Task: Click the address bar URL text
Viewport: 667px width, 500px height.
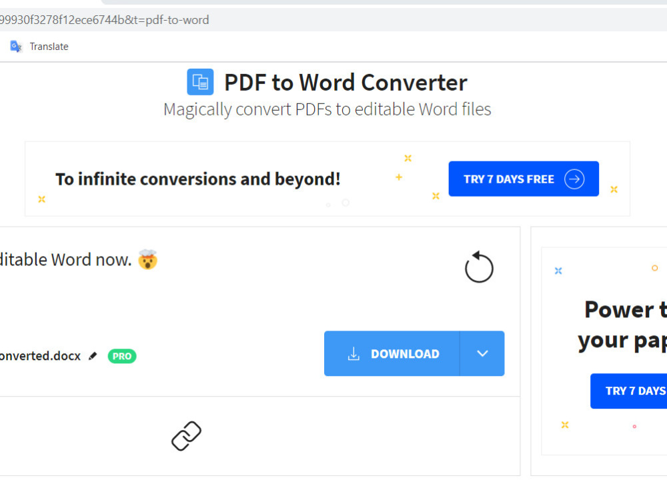Action: click(x=105, y=20)
